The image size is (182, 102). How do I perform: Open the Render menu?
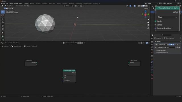point(11,3)
